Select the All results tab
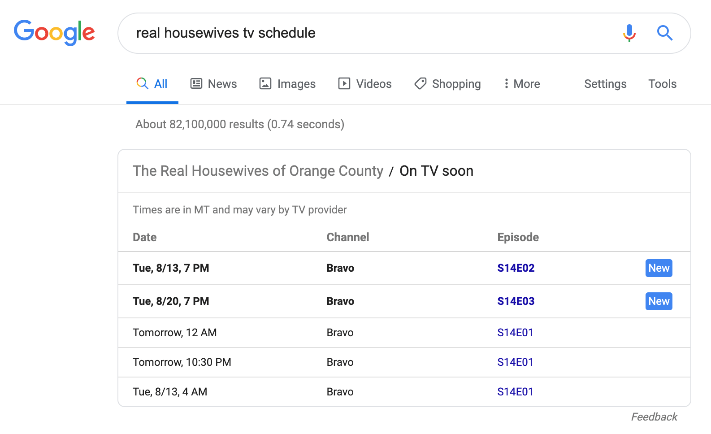The width and height of the screenshot is (711, 434). (152, 84)
